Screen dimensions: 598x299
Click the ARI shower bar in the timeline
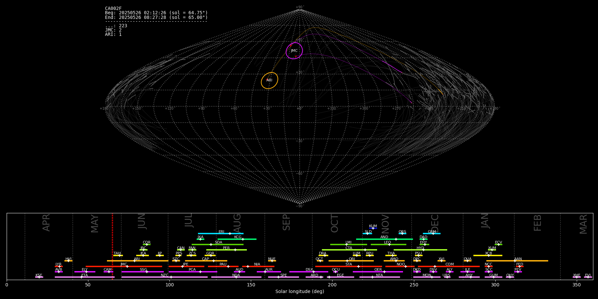[138, 261]
